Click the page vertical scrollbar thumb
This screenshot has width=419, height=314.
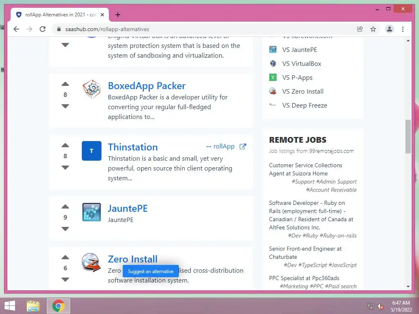[x=408, y=137]
